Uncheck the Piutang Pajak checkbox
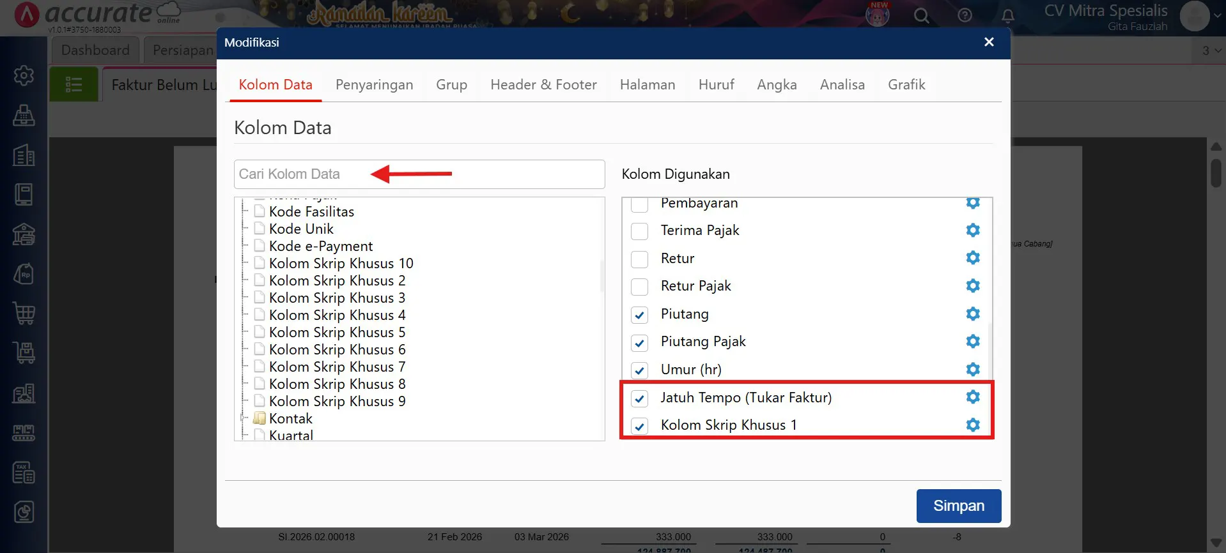The height and width of the screenshot is (553, 1226). tap(639, 343)
